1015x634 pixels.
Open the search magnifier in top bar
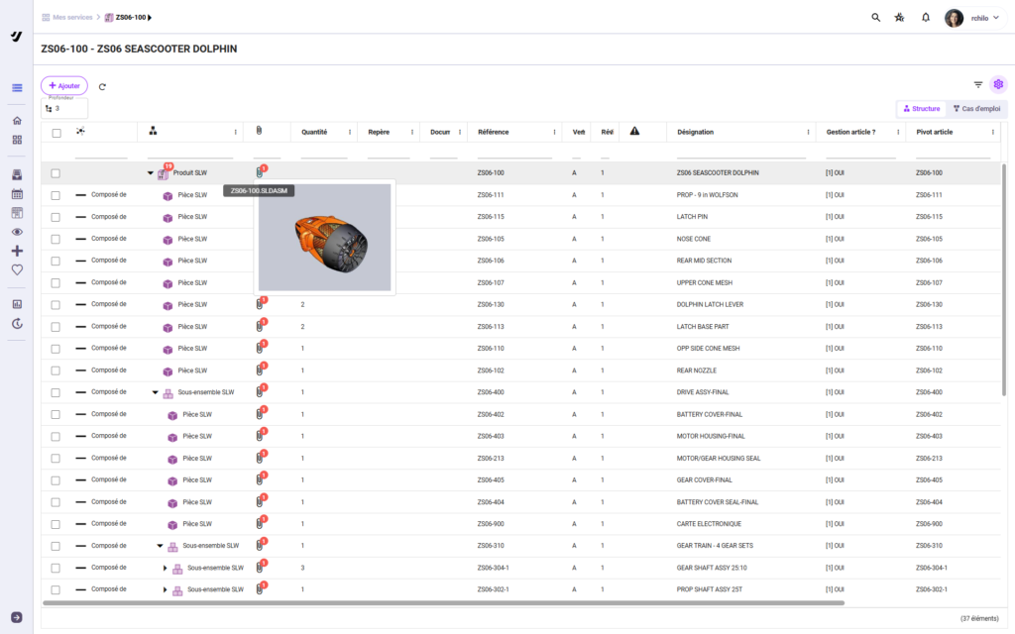coord(875,17)
